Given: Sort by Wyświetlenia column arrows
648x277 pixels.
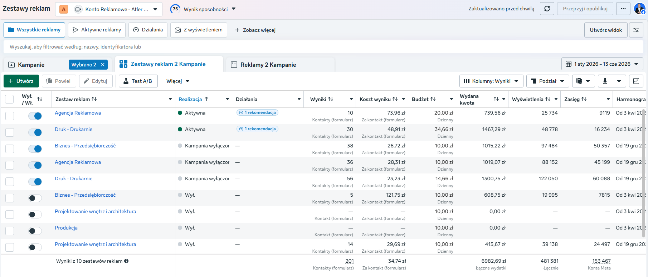Looking at the screenshot, I should (548, 99).
